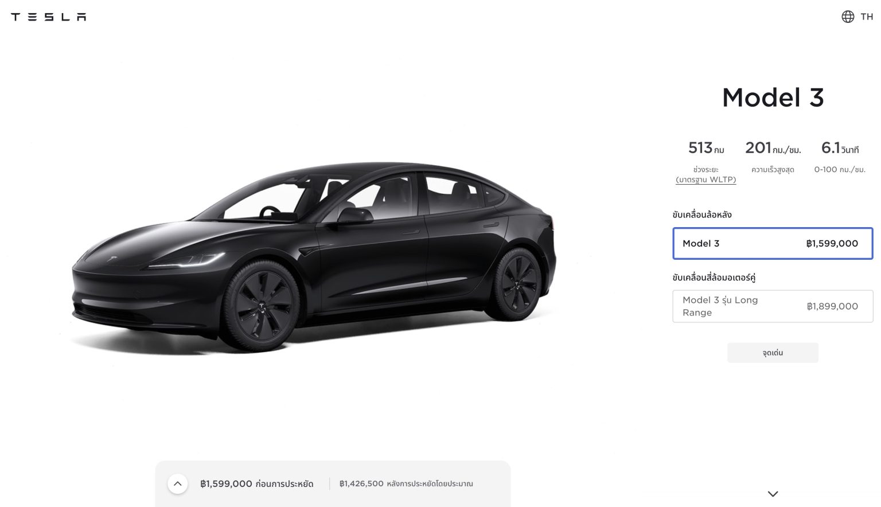The image size is (881, 507).
Task: Click the 201 กม./ชม. top speed figure
Action: click(773, 148)
